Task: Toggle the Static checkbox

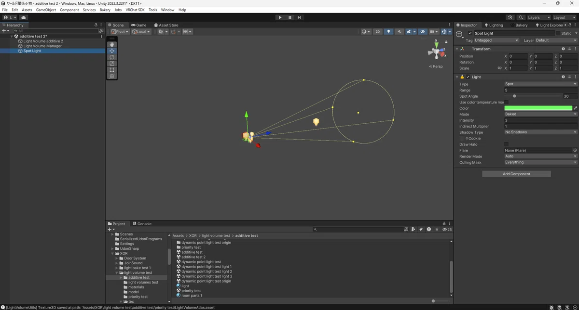Action: coord(558,33)
